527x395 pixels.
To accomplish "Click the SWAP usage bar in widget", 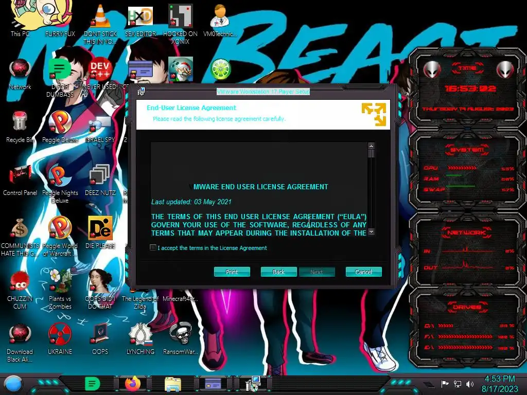I will [x=461, y=186].
